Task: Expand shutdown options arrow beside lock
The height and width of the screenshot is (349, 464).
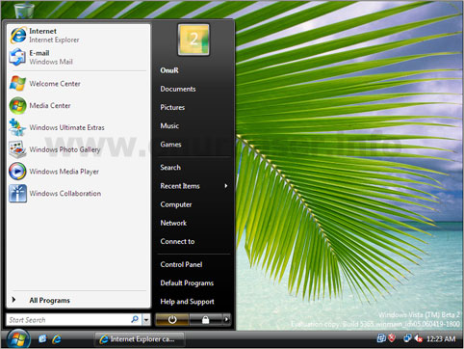Action: tap(226, 320)
